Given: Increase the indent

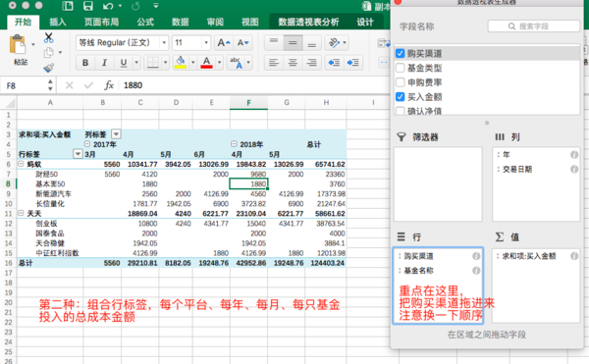Looking at the screenshot, I should point(353,63).
